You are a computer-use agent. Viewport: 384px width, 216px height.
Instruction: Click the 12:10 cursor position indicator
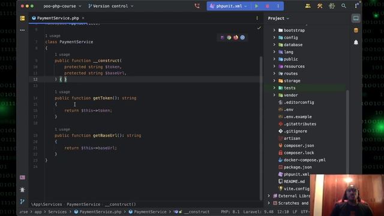click(283, 212)
